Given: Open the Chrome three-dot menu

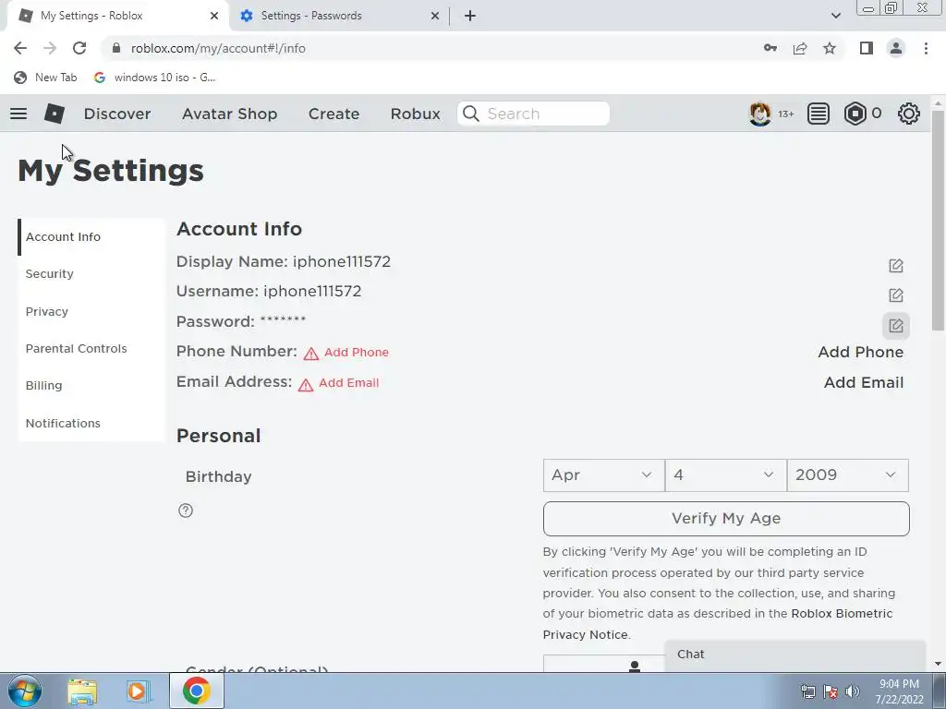Looking at the screenshot, I should click(926, 48).
